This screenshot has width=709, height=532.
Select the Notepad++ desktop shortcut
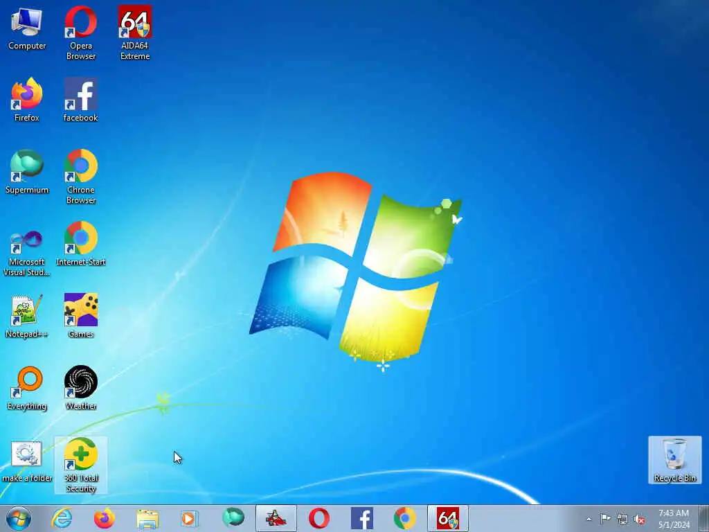(27, 316)
